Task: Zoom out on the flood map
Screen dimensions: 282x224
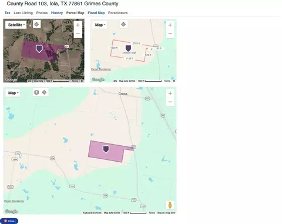Action: point(170,102)
